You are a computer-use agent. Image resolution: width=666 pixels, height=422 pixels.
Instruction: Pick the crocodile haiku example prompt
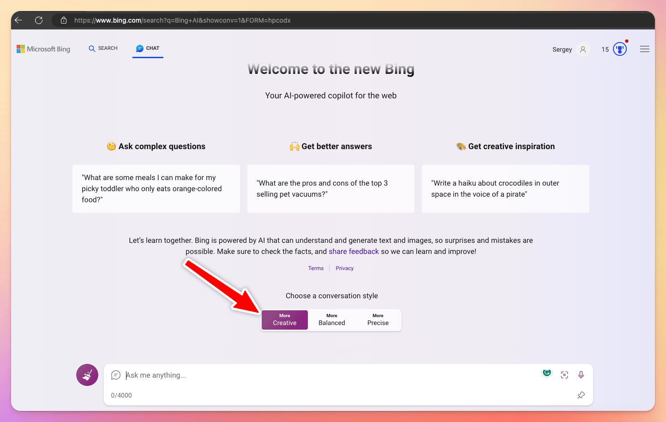505,189
